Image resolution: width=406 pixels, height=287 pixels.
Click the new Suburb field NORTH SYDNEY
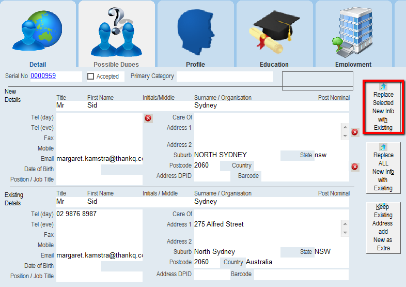[236, 155]
